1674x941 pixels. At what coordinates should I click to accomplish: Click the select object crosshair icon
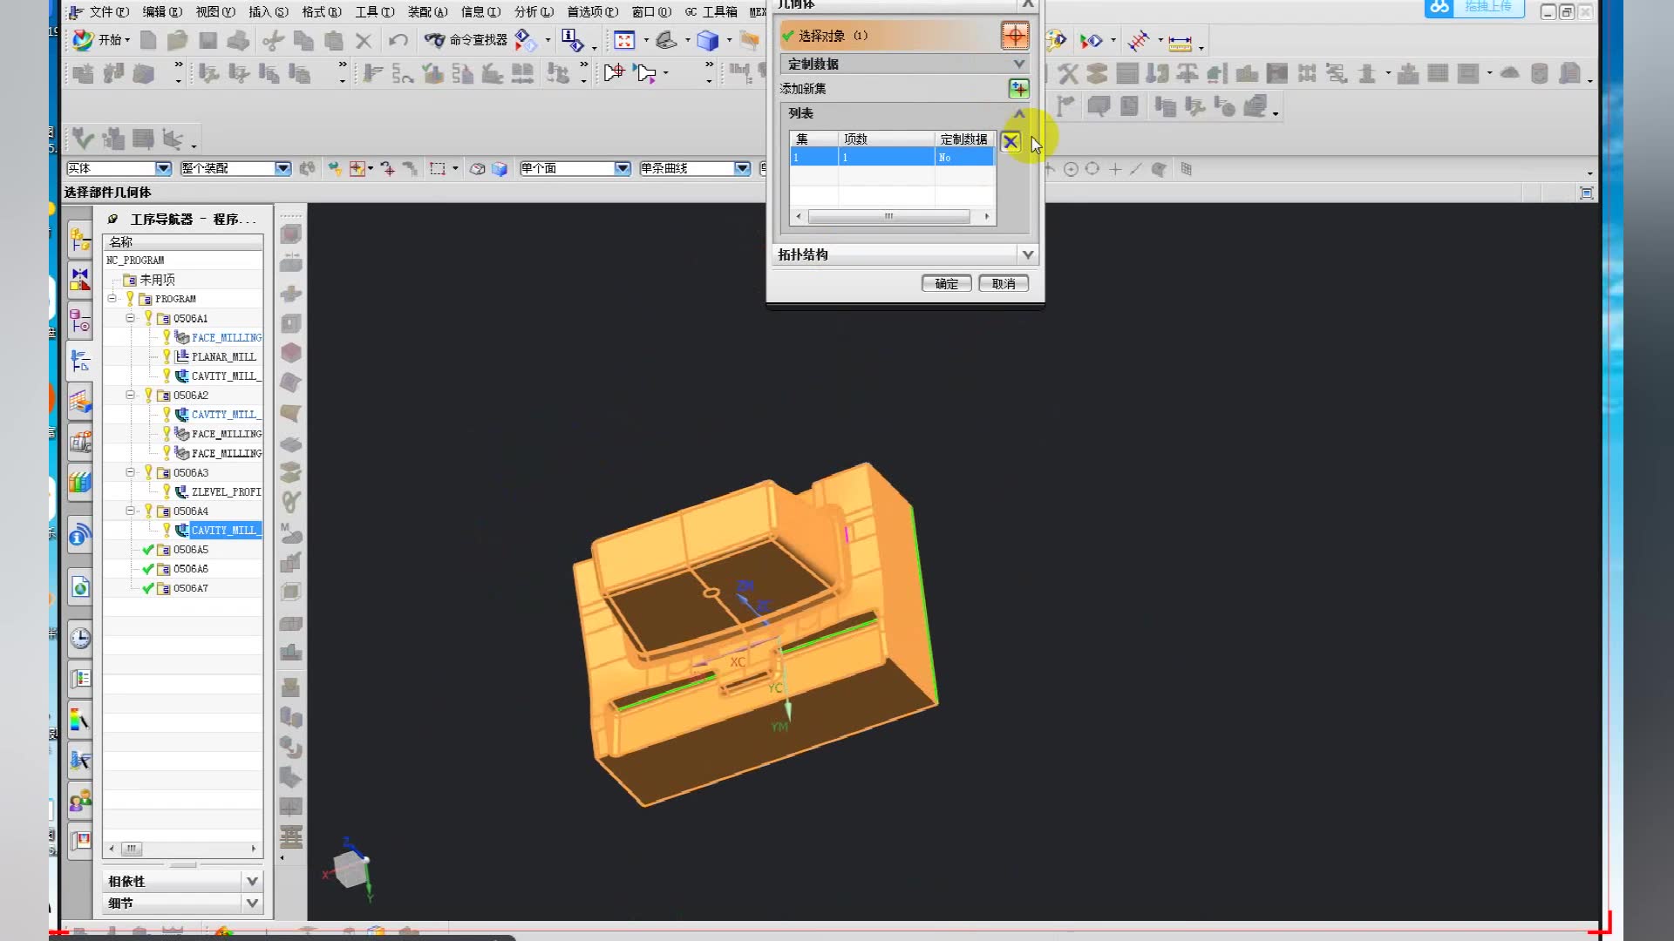click(x=1015, y=36)
